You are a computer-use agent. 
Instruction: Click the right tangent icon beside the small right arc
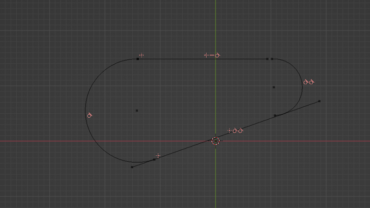(x=312, y=82)
